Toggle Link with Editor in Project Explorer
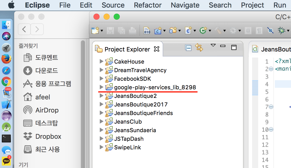The image size is (291, 168). point(199,48)
